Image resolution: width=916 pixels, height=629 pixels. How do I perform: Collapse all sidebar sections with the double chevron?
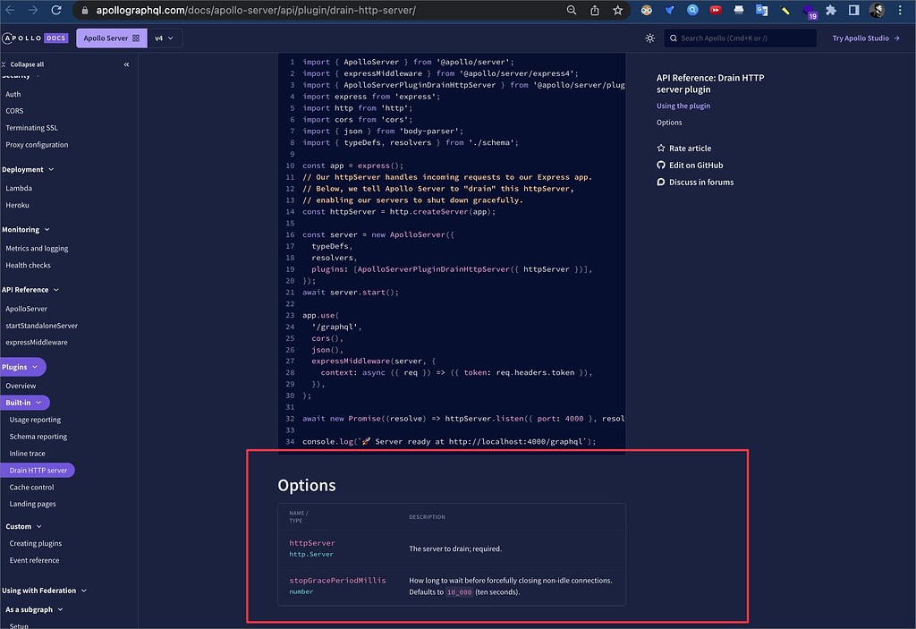(125, 64)
